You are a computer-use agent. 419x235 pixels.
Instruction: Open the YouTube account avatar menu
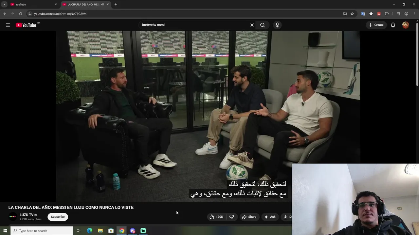point(406,25)
